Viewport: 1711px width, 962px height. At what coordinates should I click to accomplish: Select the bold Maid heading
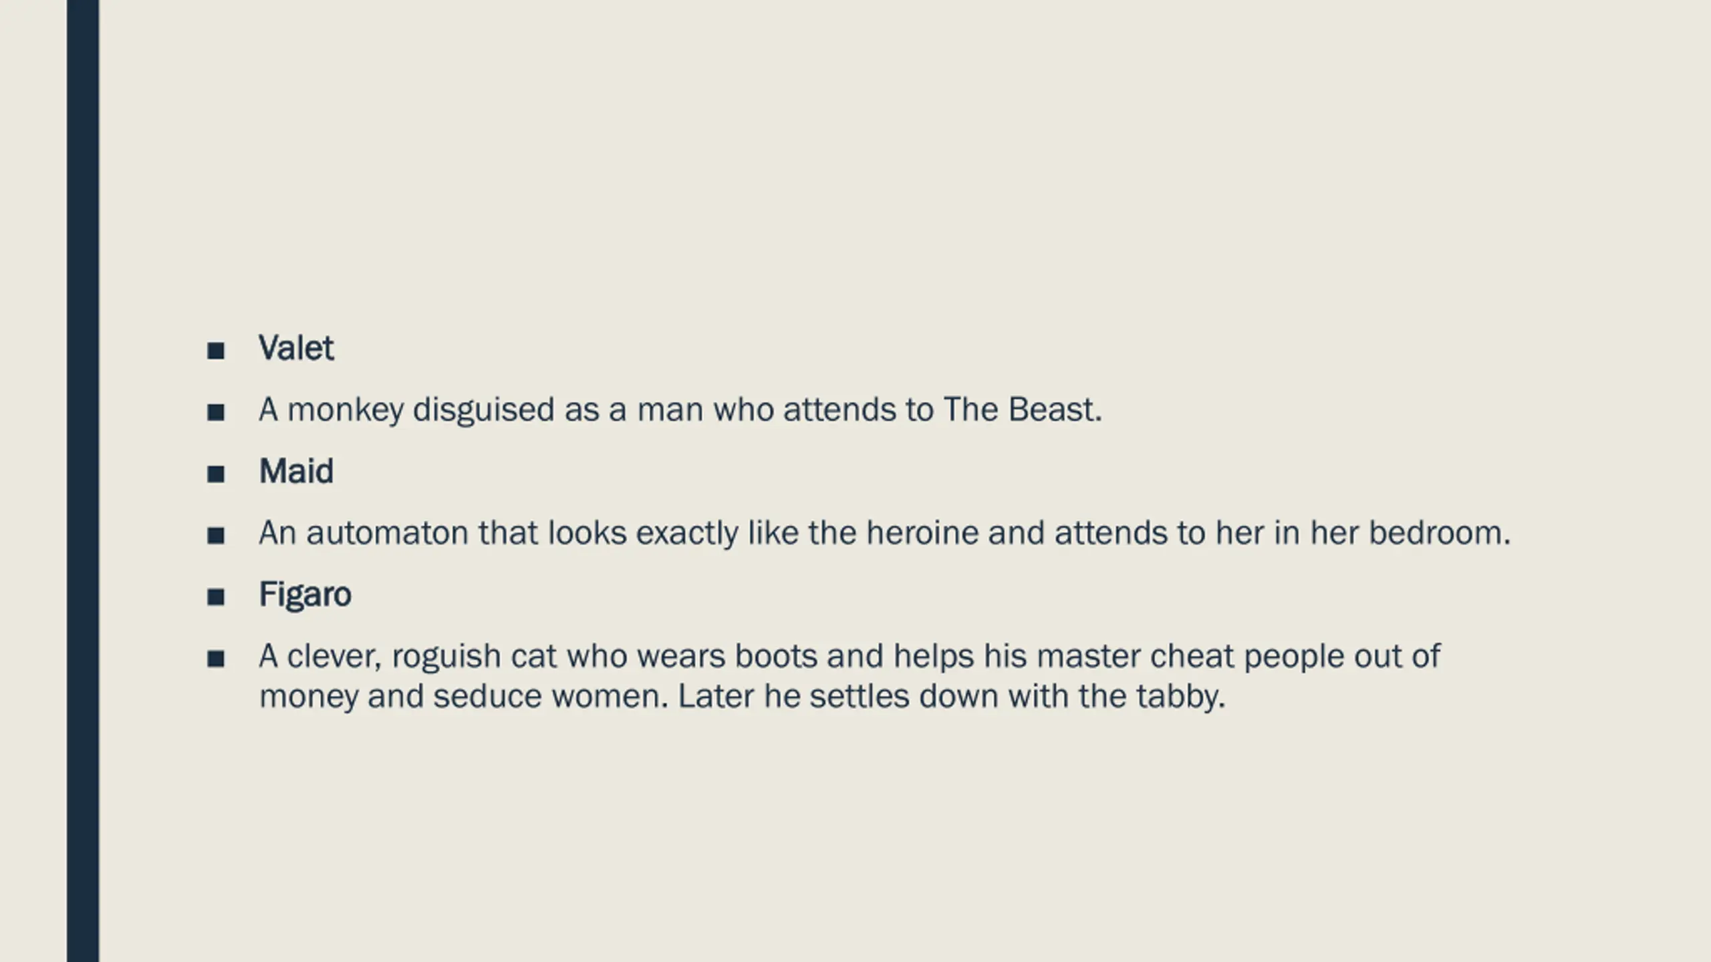(296, 471)
